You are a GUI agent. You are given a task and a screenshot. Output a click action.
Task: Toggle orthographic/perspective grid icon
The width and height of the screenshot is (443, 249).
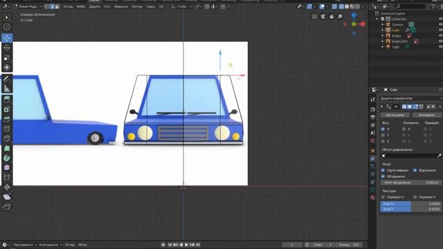(x=314, y=17)
